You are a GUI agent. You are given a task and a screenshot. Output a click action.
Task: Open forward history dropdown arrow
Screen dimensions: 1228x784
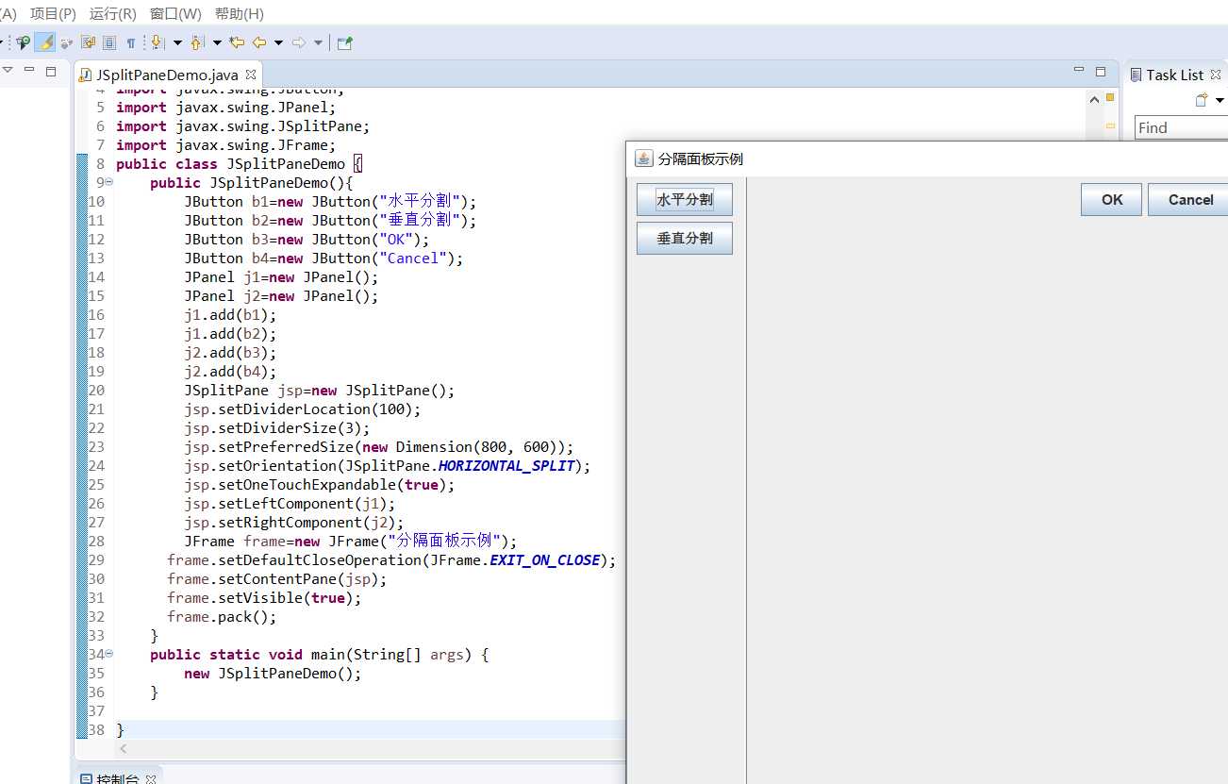click(319, 42)
